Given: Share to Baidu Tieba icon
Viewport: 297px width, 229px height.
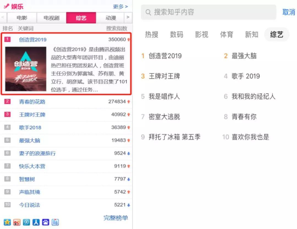Looking at the screenshot, I should click(55, 222).
